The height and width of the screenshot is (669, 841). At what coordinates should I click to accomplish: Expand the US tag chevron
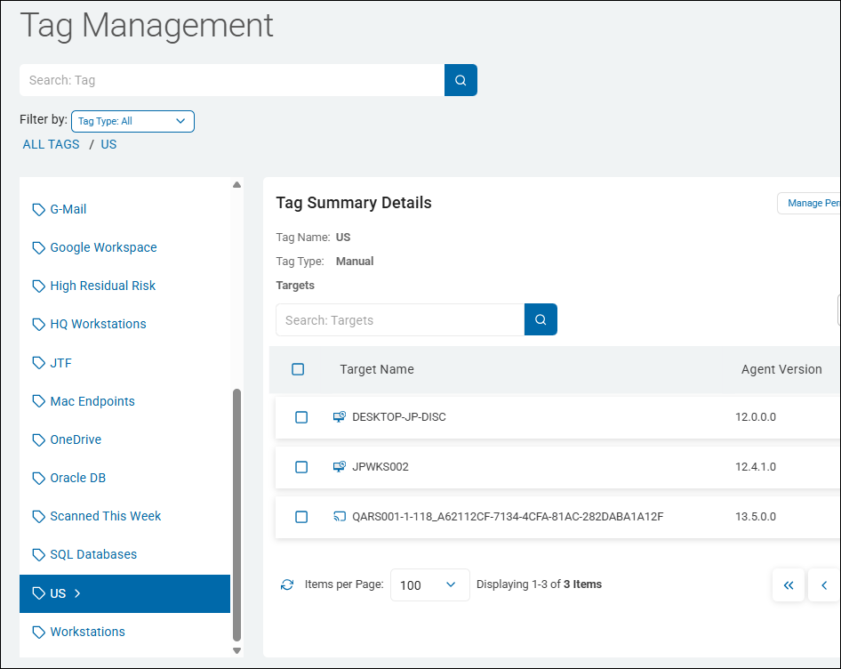(x=78, y=593)
